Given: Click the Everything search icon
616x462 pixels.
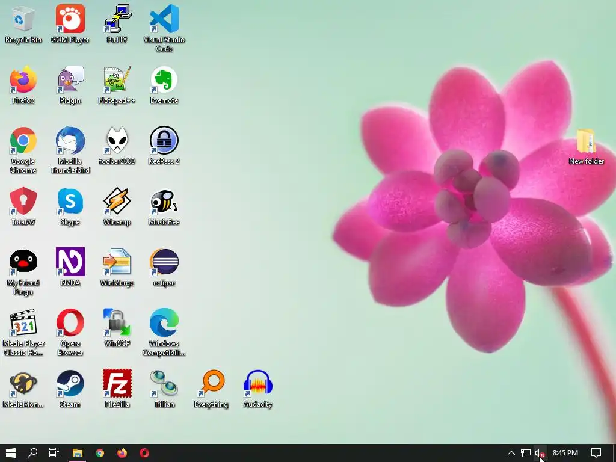Looking at the screenshot, I should click(x=211, y=389).
